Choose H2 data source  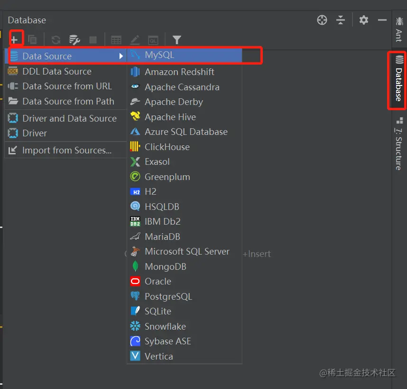tap(185, 191)
